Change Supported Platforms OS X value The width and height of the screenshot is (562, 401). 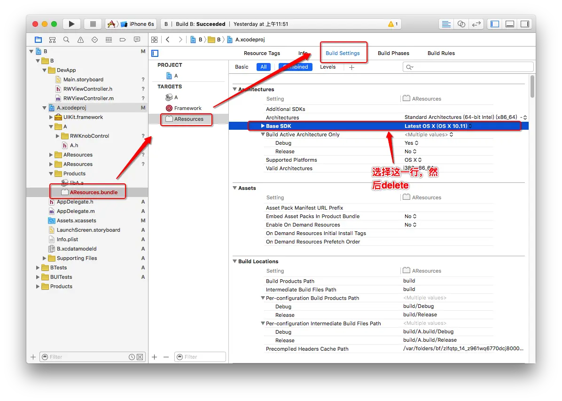[x=413, y=160]
